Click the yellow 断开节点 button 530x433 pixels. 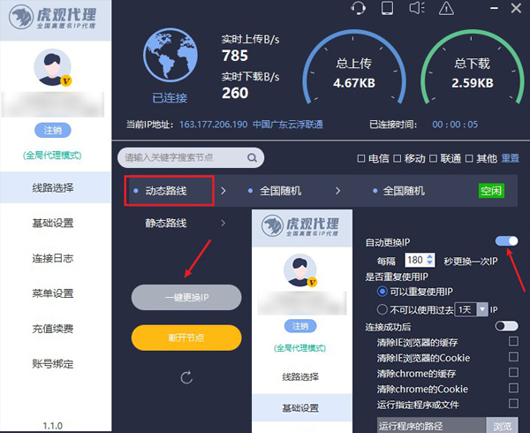pos(185,337)
